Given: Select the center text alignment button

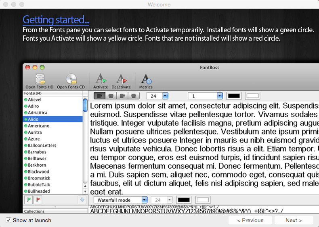Looking at the screenshot, I should coord(111,96).
